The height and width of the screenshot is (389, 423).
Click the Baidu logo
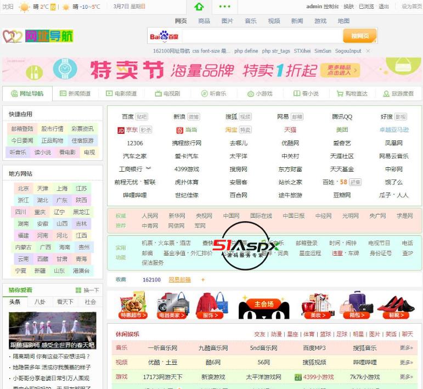pos(164,36)
